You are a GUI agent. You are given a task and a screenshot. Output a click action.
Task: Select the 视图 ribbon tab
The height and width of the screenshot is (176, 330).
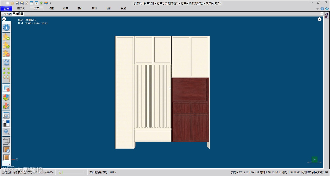pyautogui.click(x=51, y=9)
